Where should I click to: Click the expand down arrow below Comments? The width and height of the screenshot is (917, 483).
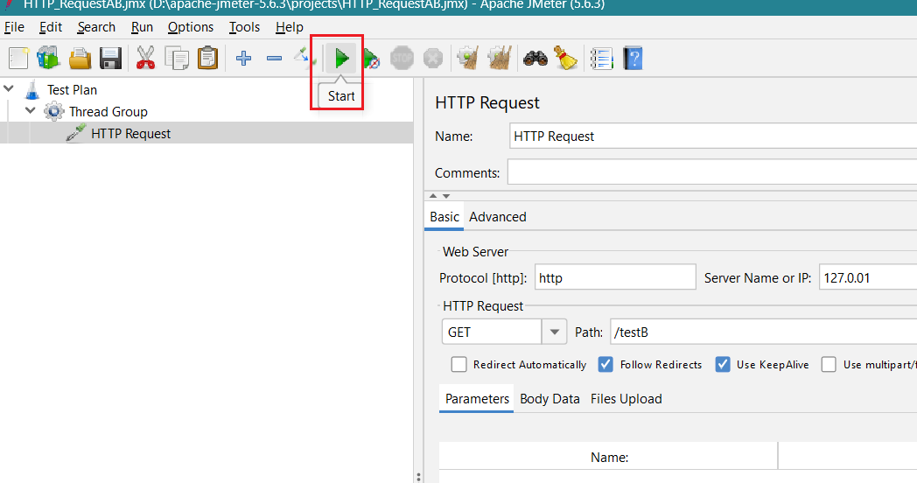click(446, 196)
